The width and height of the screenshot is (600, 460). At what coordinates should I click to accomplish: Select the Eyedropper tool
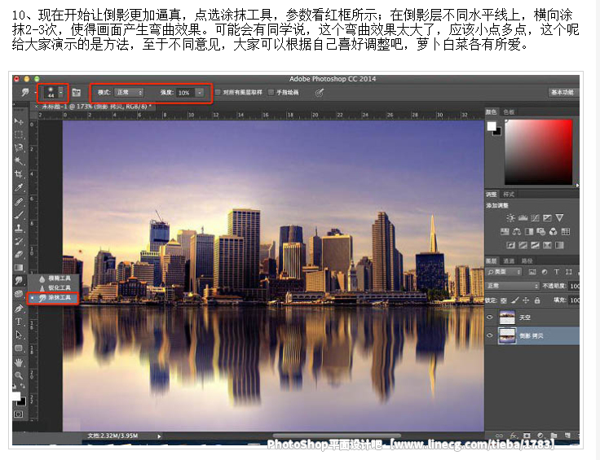coord(19,187)
